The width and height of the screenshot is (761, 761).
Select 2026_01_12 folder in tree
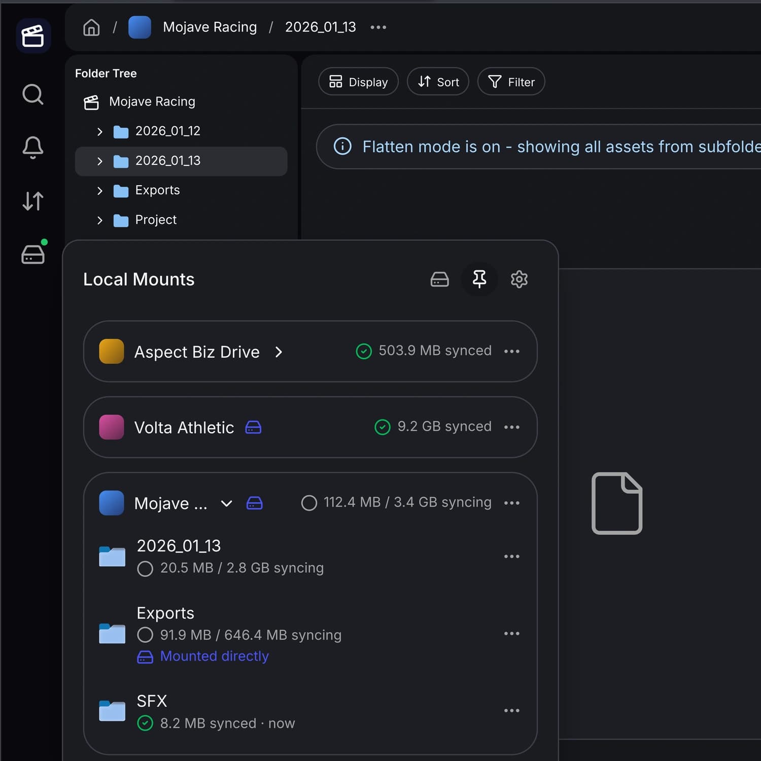coord(168,131)
